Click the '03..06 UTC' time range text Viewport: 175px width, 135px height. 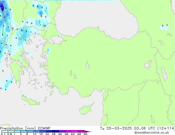[145, 128]
